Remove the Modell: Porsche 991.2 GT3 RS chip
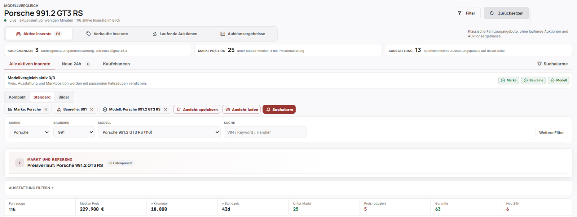 166,109
